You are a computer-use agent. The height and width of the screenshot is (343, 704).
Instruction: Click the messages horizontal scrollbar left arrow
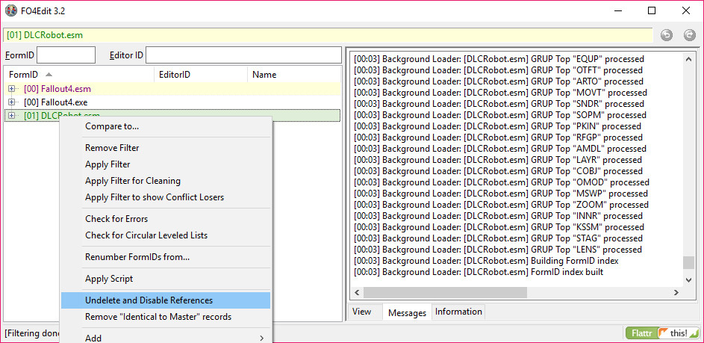tap(358, 293)
